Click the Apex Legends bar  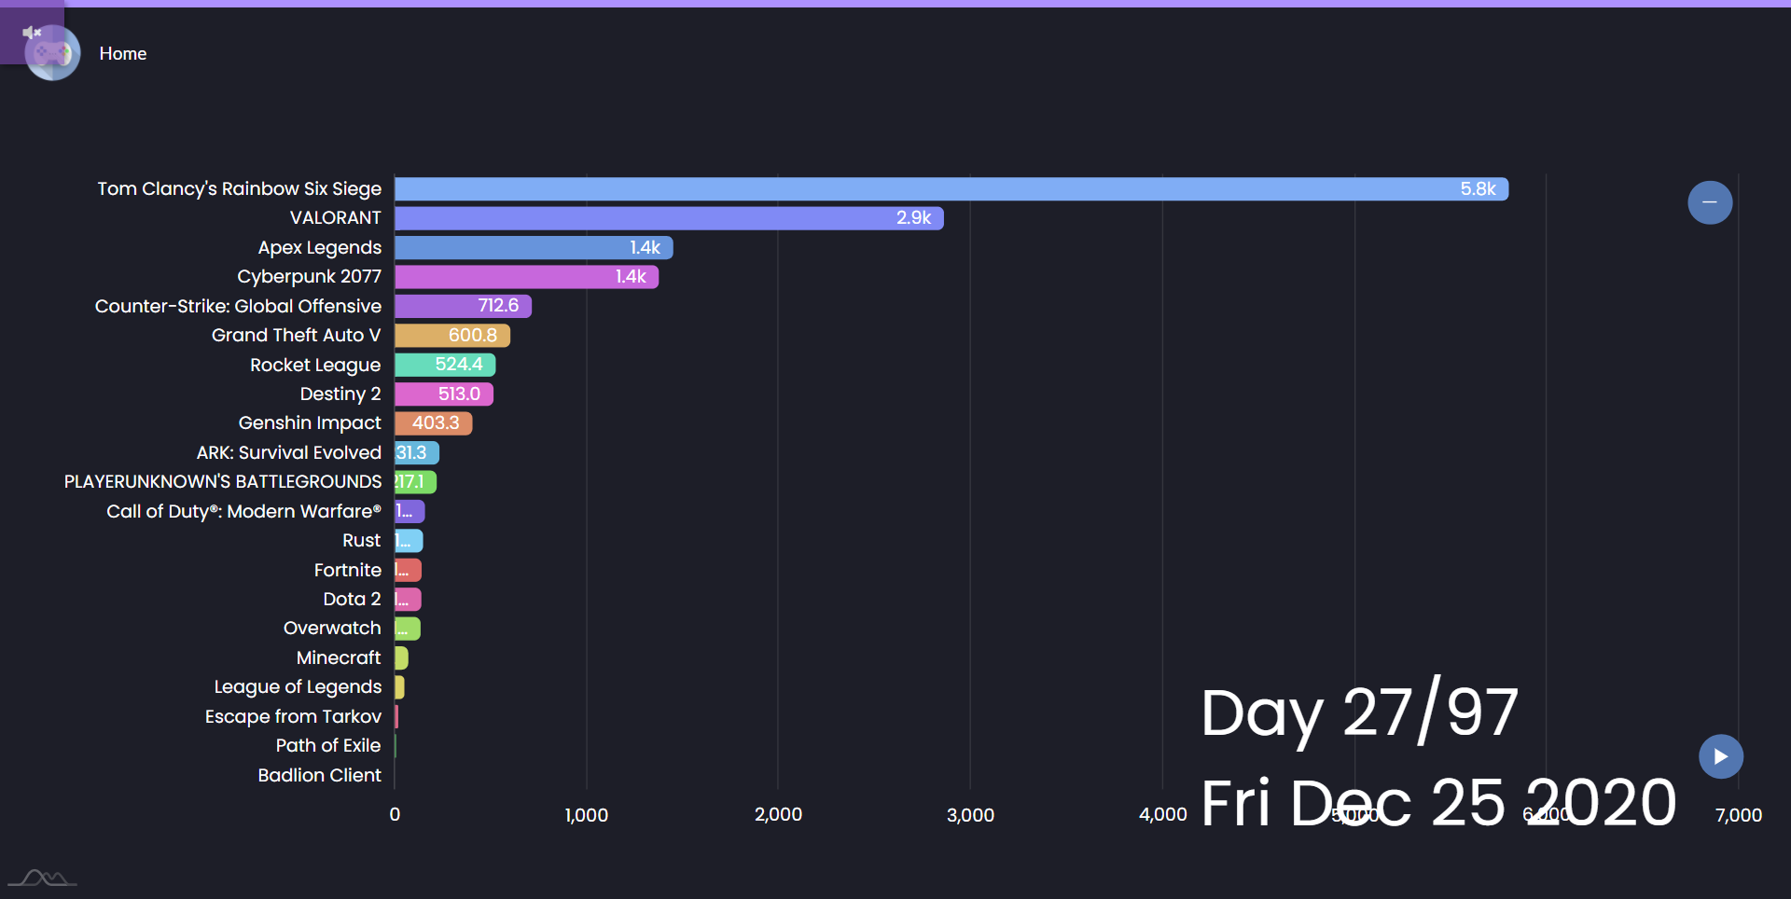pos(533,248)
